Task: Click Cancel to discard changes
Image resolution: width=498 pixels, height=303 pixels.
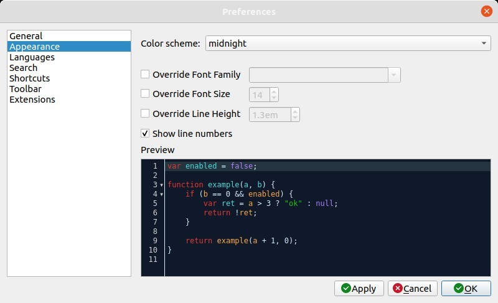Action: [412, 288]
